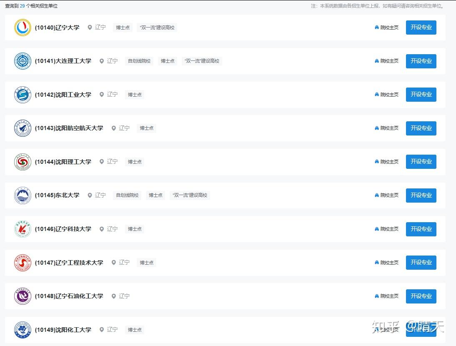Image resolution: width=456 pixels, height=346 pixels.
Task: Click the 博士点 tag of 东北大学
Action: click(155, 196)
